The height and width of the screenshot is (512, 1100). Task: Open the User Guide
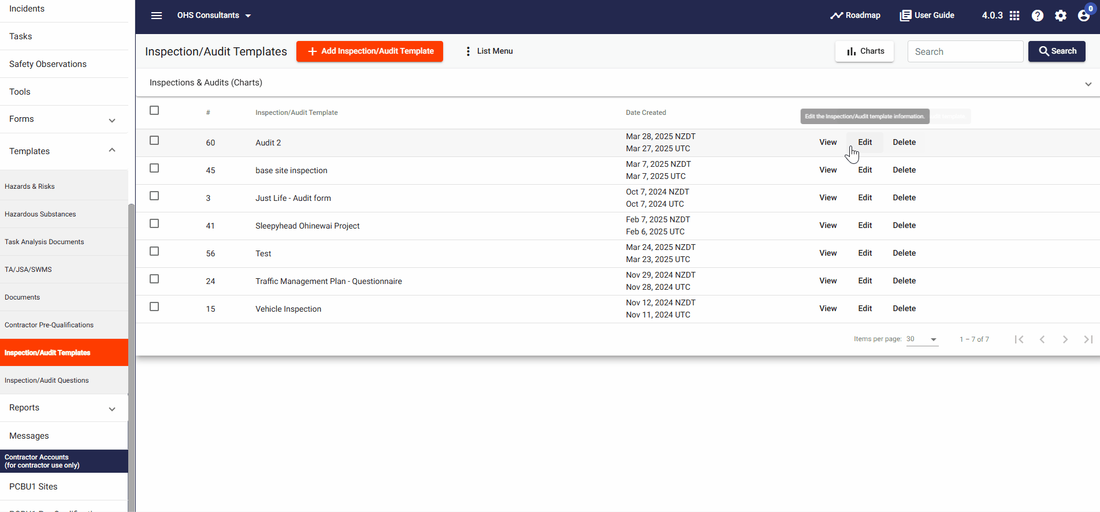point(927,16)
